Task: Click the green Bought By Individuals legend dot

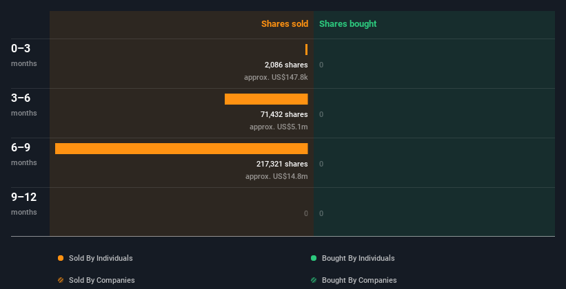Action: [x=314, y=258]
